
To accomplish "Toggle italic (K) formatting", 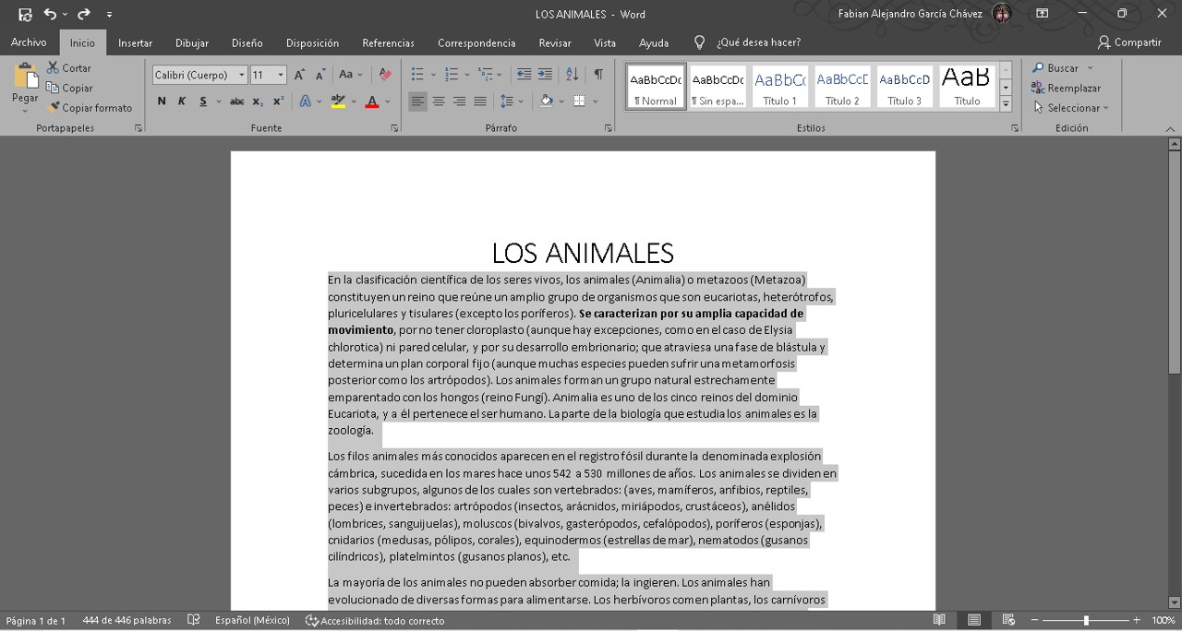I will [182, 101].
